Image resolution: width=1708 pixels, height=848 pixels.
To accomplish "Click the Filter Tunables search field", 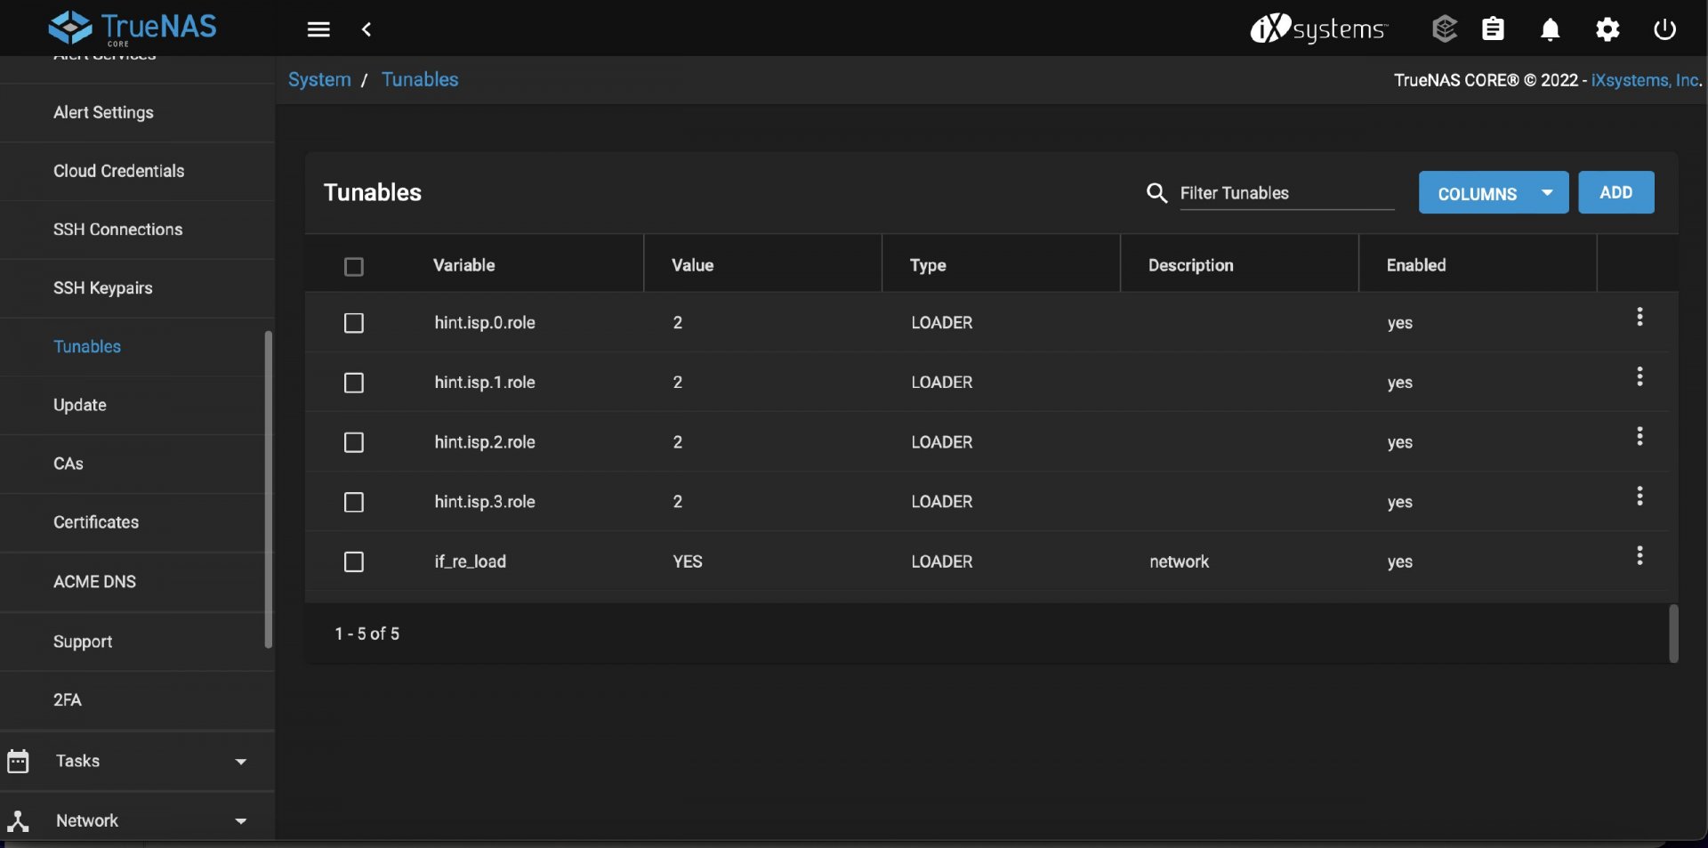I will (x=1286, y=193).
